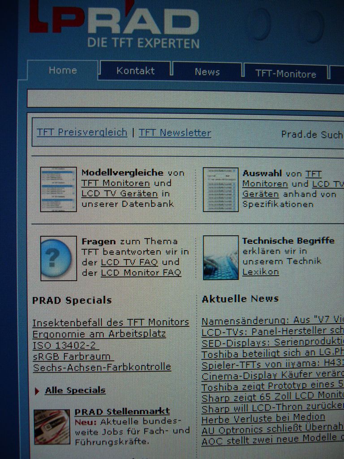Open Insektenbefall des TFT Monitors article

(111, 322)
